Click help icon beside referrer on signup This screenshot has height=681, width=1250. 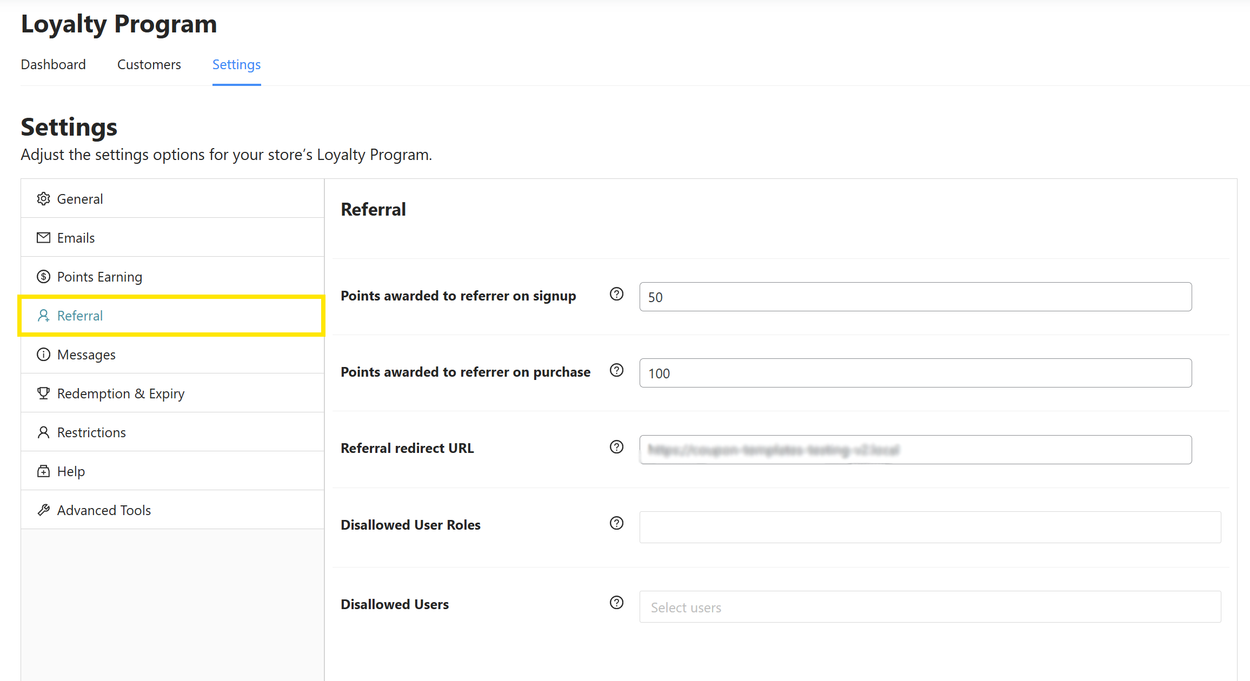pyautogui.click(x=616, y=294)
